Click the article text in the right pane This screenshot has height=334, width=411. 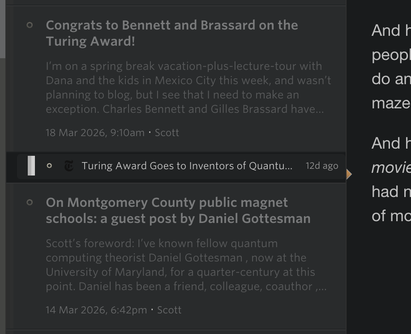tap(390, 67)
